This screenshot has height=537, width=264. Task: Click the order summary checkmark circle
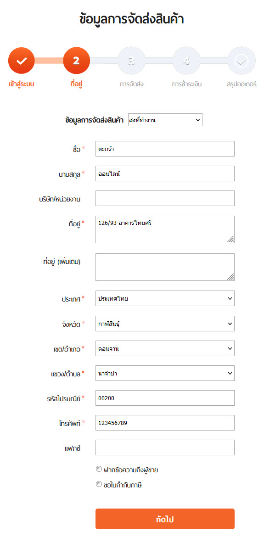pos(242,61)
